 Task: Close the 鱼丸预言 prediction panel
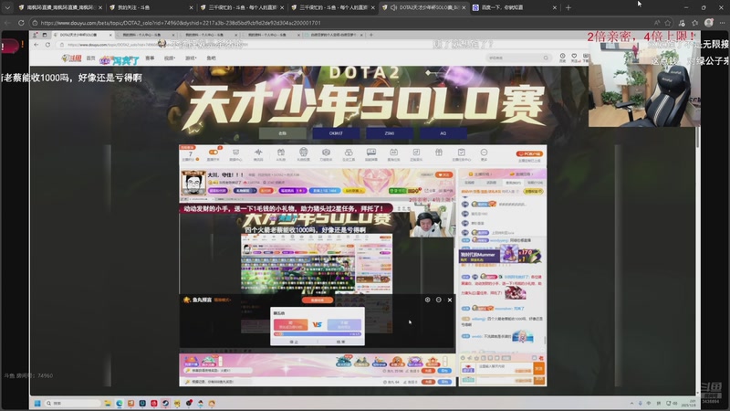click(x=450, y=300)
